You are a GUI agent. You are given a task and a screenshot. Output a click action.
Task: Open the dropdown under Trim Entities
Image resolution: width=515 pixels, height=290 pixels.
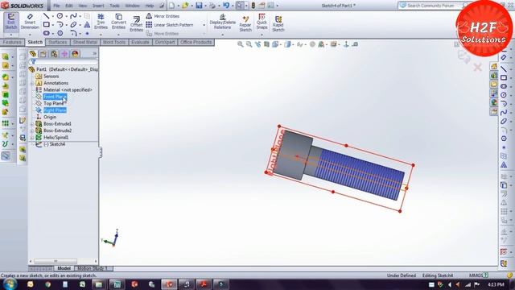coord(101,34)
